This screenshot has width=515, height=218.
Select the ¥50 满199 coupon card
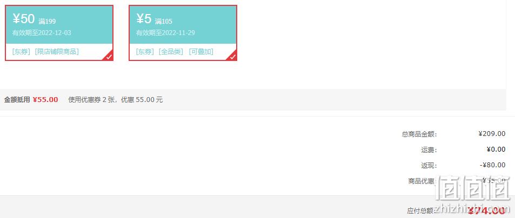(59, 33)
